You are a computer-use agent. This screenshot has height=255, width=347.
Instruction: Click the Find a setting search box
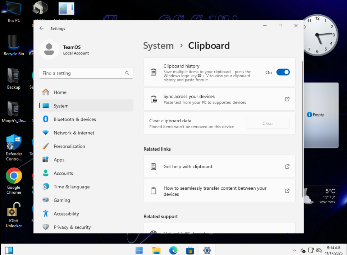83,73
